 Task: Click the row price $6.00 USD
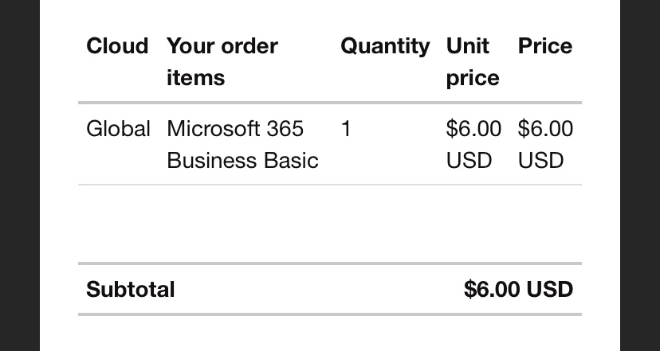click(545, 145)
